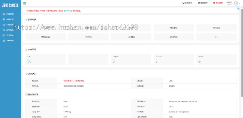Click the 基本信息 gear icon

(4, 30)
